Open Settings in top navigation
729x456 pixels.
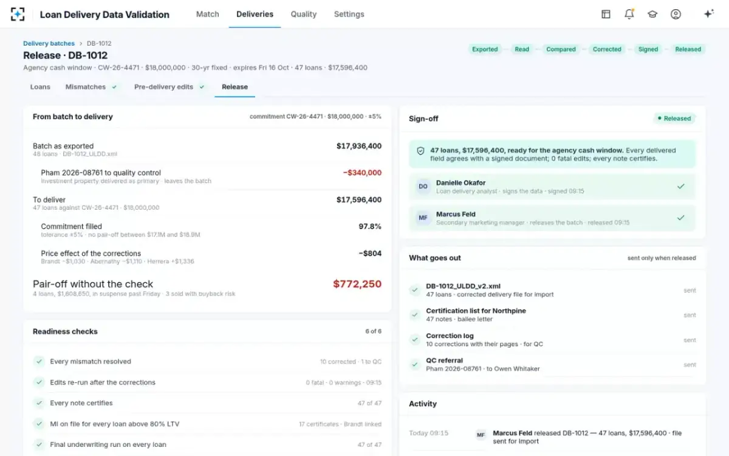349,14
